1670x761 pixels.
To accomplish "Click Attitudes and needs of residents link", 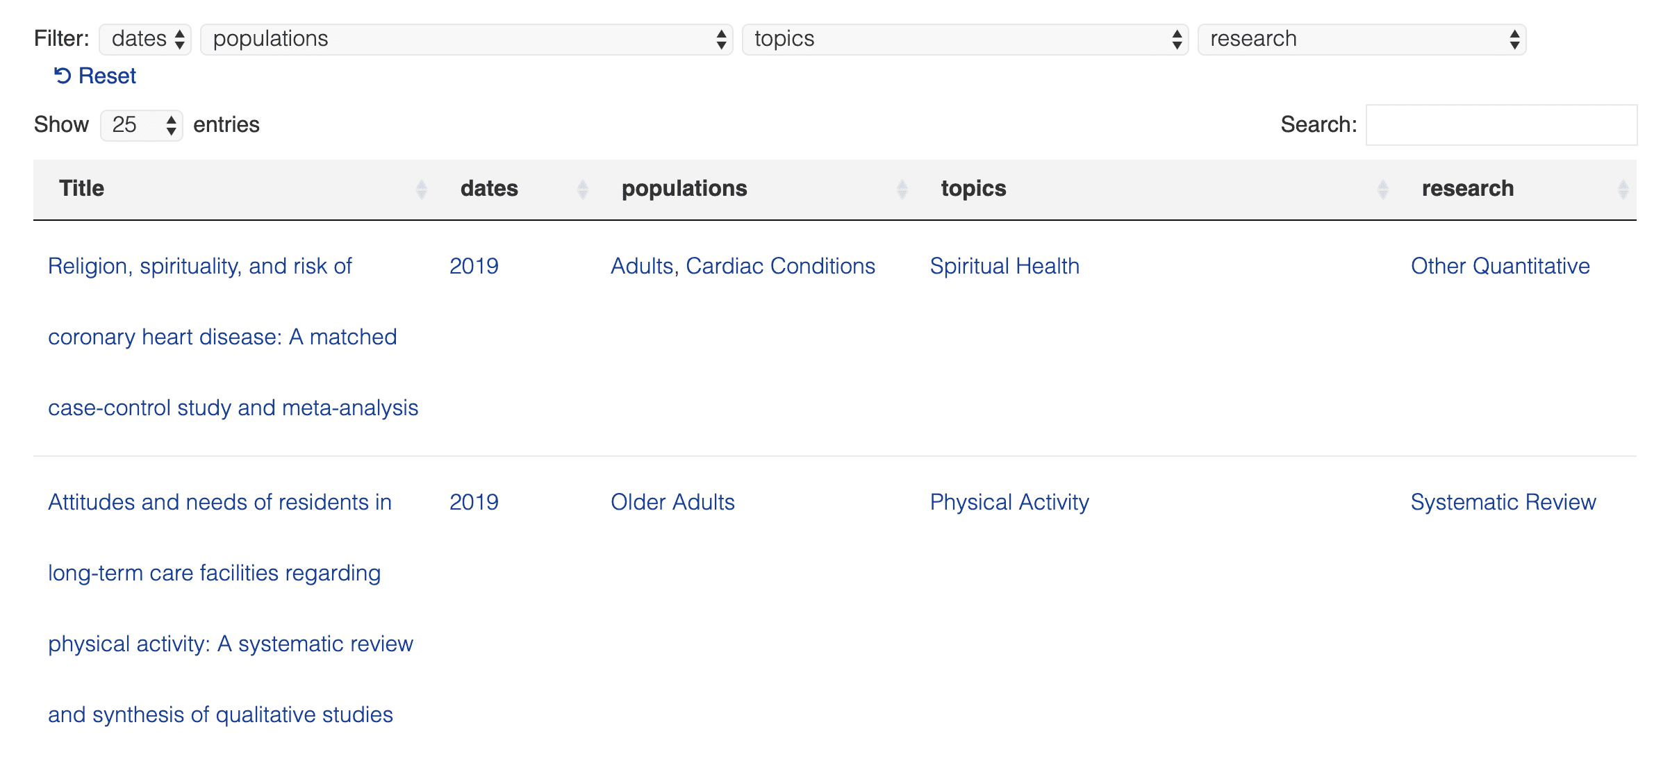I will click(202, 501).
